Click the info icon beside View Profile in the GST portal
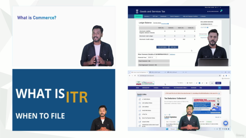Viewport: 246px width, 138px height. (x=208, y=28)
